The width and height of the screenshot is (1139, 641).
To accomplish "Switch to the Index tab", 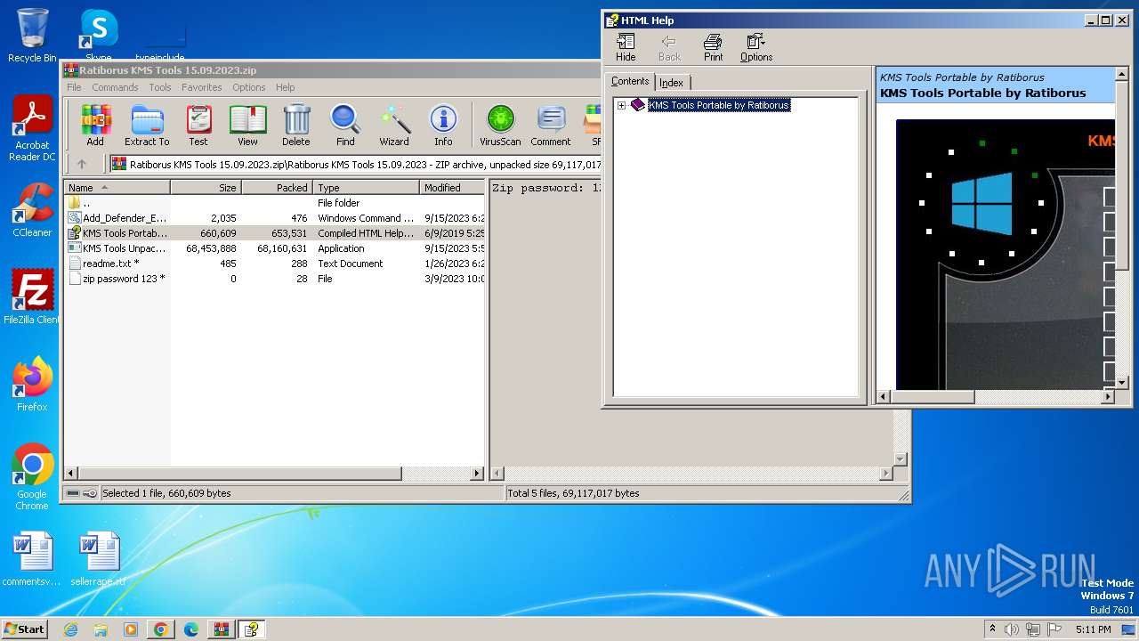I will 672,83.
